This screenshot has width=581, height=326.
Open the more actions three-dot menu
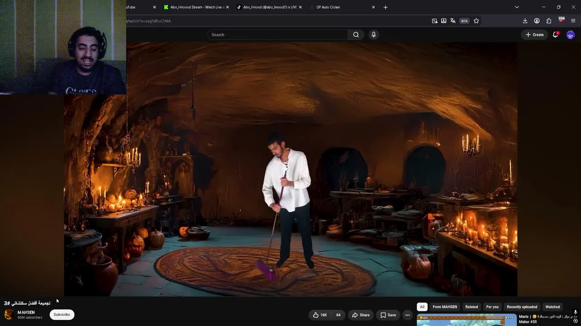[408, 315]
